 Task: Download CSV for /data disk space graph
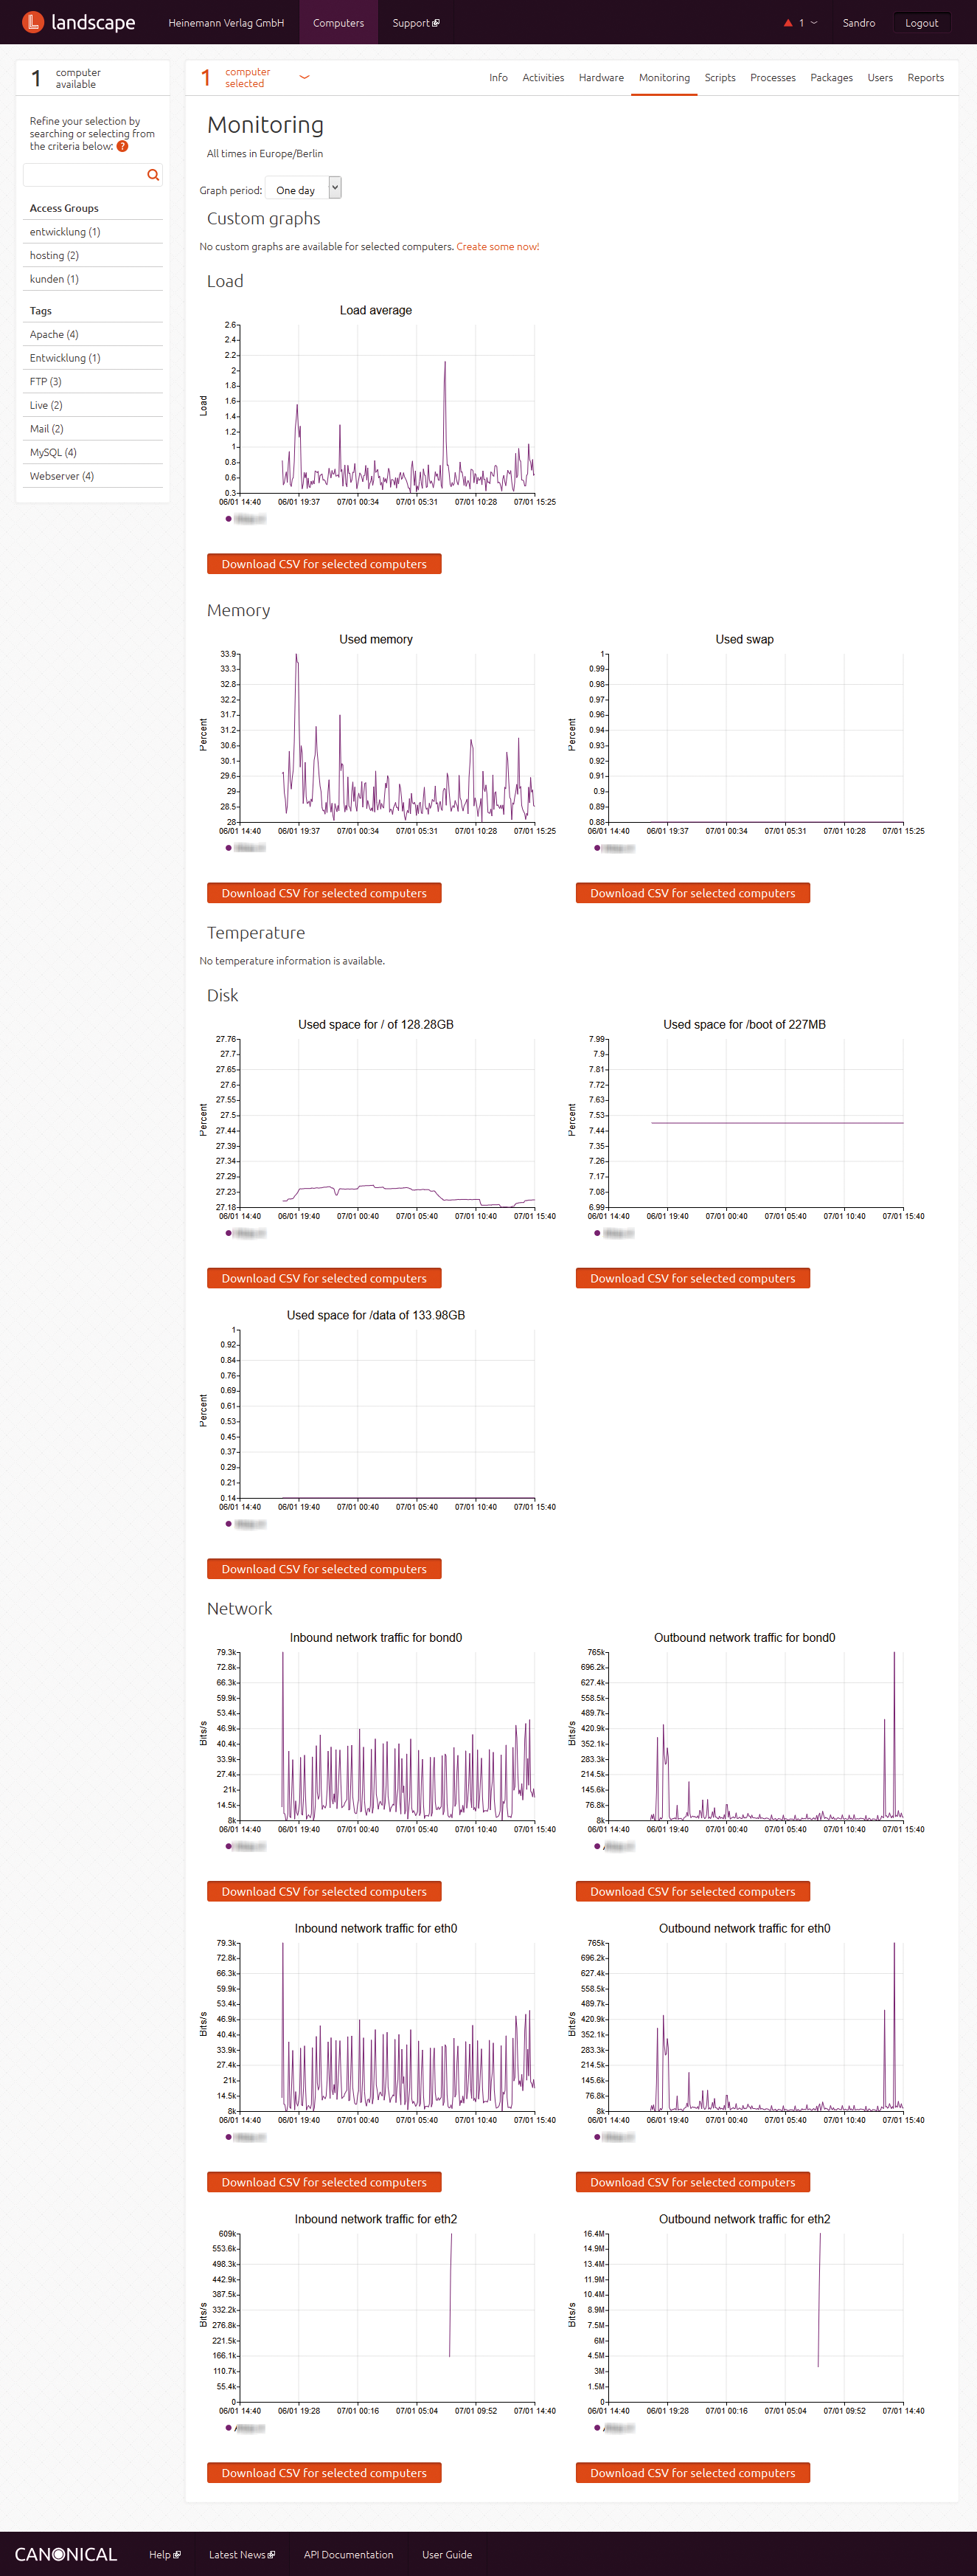click(324, 1569)
